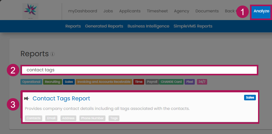
Task: Filter by Time category tag
Action: click(x=139, y=82)
